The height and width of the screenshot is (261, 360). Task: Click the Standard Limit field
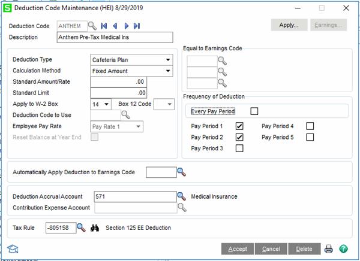coord(118,93)
